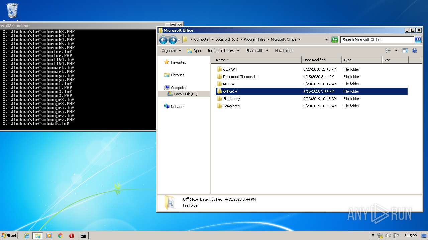This screenshot has width=428, height=240.
Task: Select the MEDIA folder icon
Action: (x=219, y=84)
